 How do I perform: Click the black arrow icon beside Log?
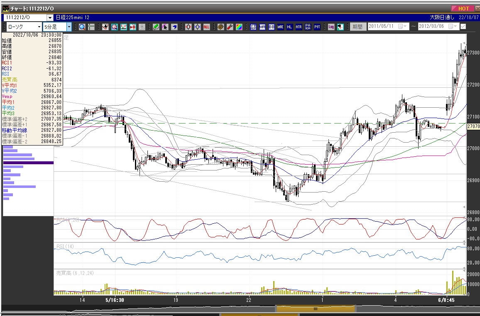(x=340, y=27)
